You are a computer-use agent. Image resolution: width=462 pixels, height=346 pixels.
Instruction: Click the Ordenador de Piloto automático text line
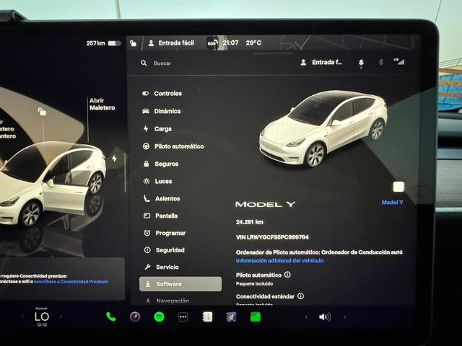tap(319, 252)
